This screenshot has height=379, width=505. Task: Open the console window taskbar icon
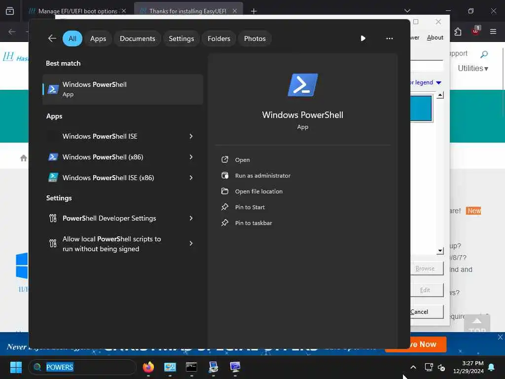point(192,367)
